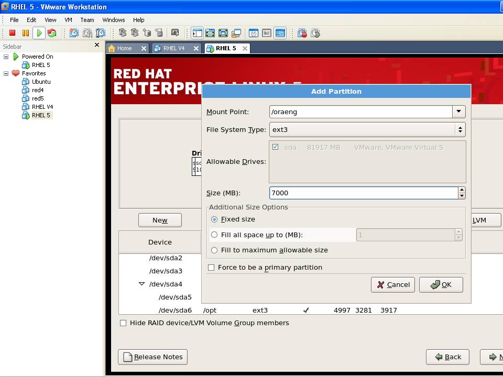The height and width of the screenshot is (377, 503).
Task: Click the Console view toolbar icon
Action: (280, 33)
